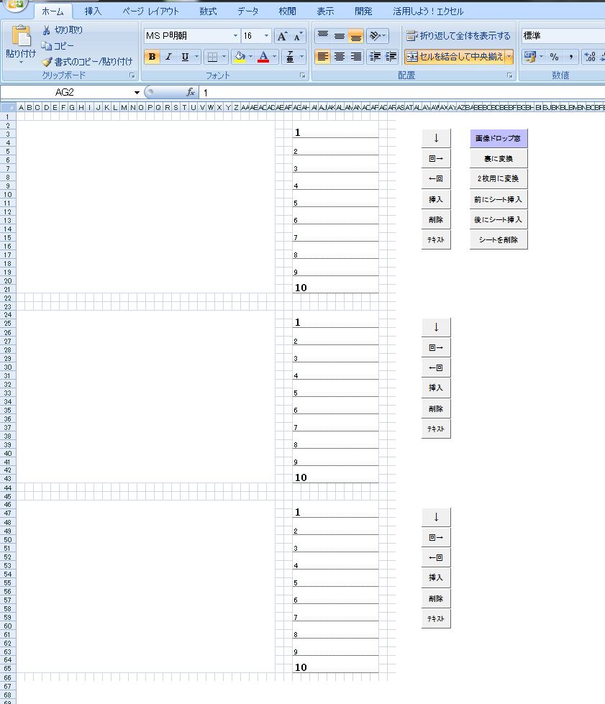This screenshot has height=704, width=605.
Task: Toggle center text alignment
Action: coord(340,57)
